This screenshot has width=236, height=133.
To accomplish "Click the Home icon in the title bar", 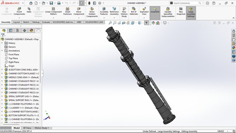I will click(31, 3).
